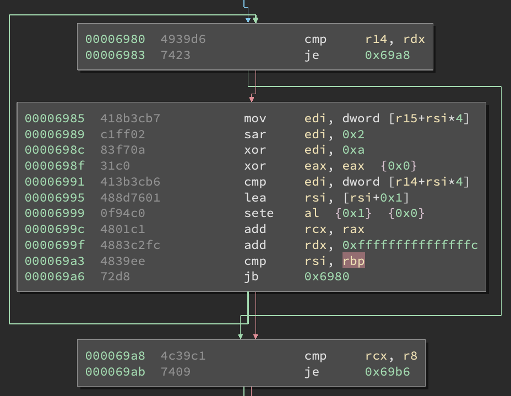The height and width of the screenshot is (396, 511).
Task: Select the jb mnemonic
Action: pos(250,276)
